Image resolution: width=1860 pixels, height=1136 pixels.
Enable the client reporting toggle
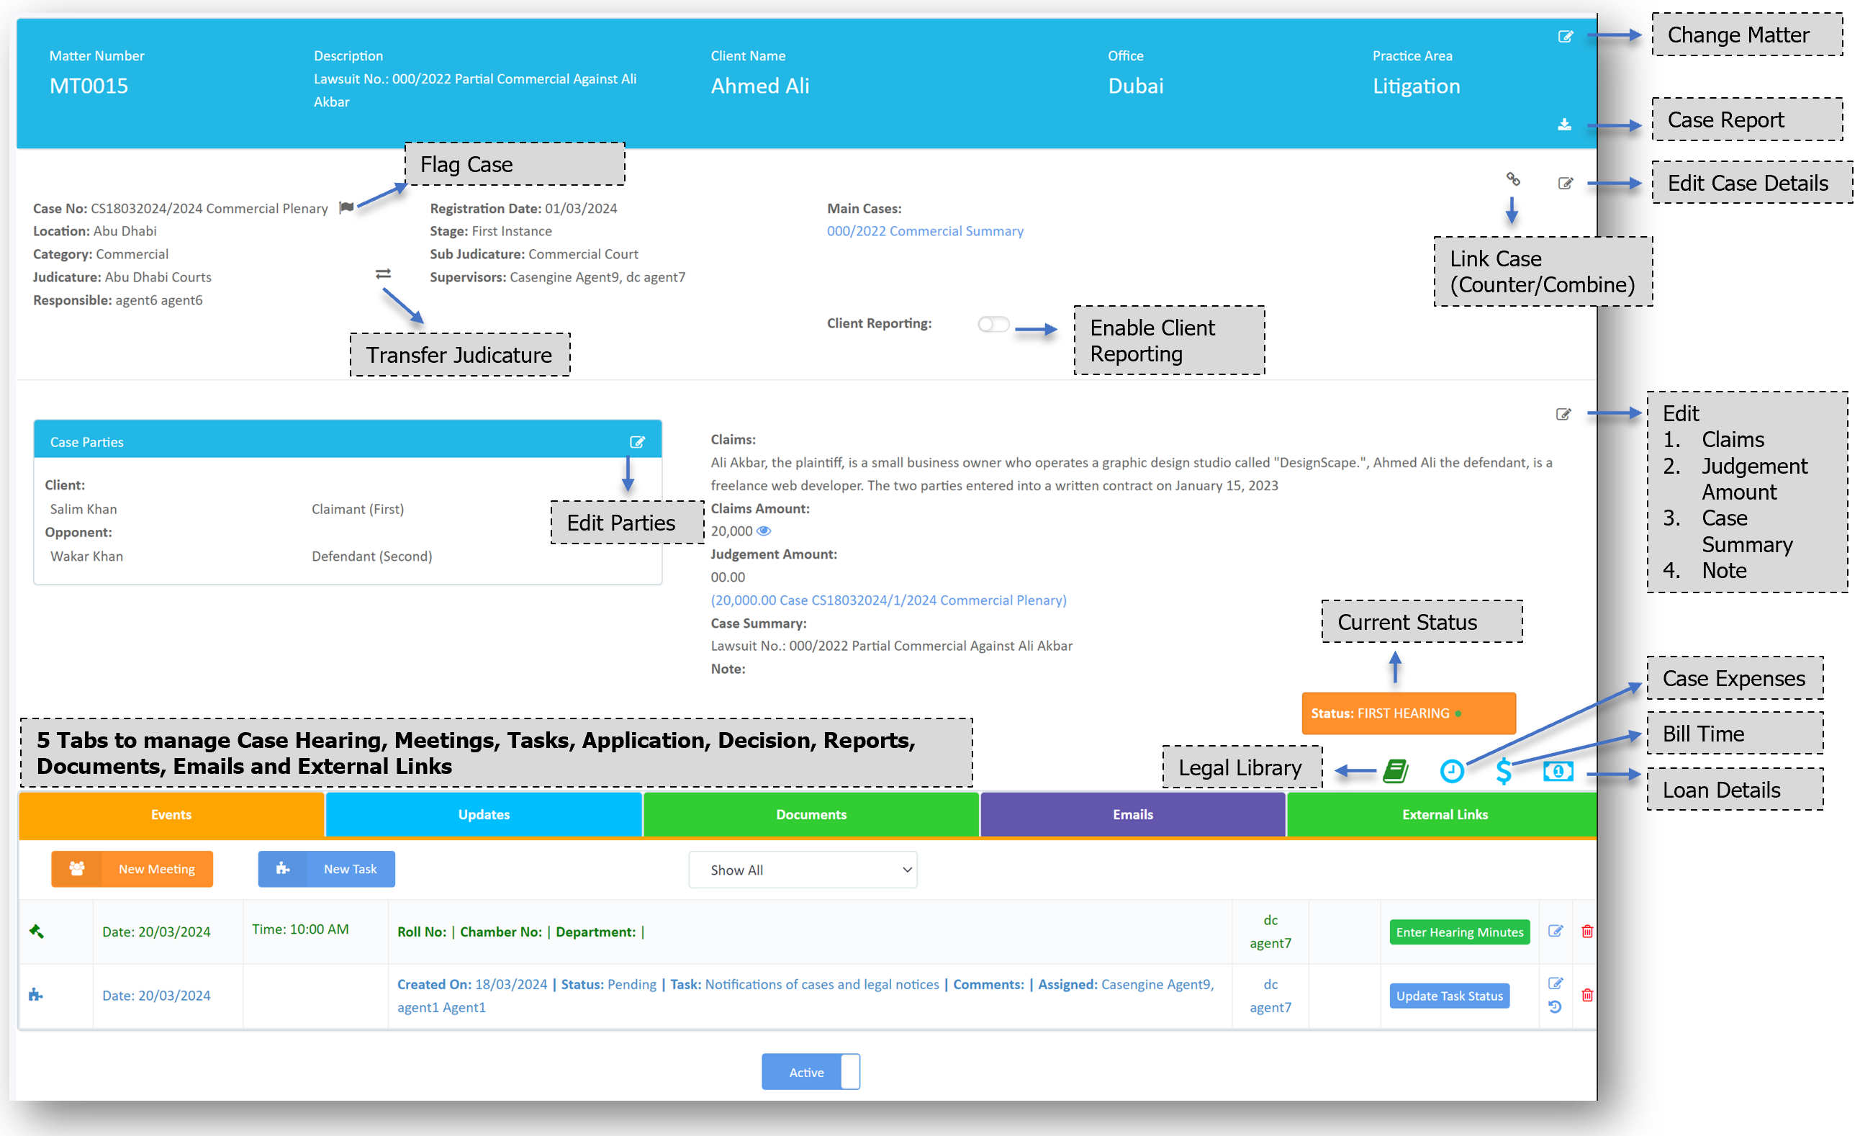[993, 324]
